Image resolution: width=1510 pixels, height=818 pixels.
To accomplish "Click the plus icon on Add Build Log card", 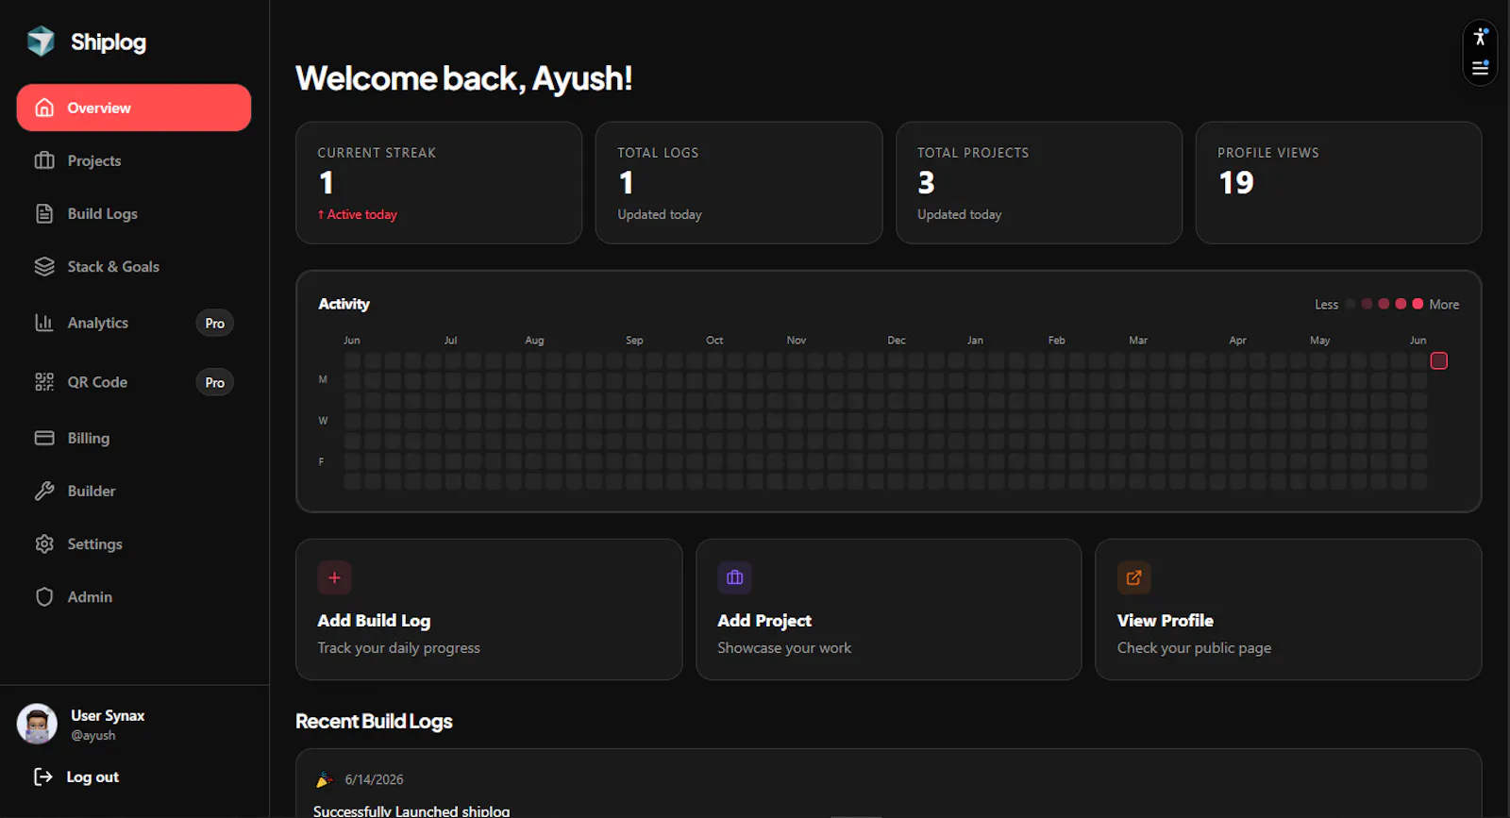I will point(334,577).
